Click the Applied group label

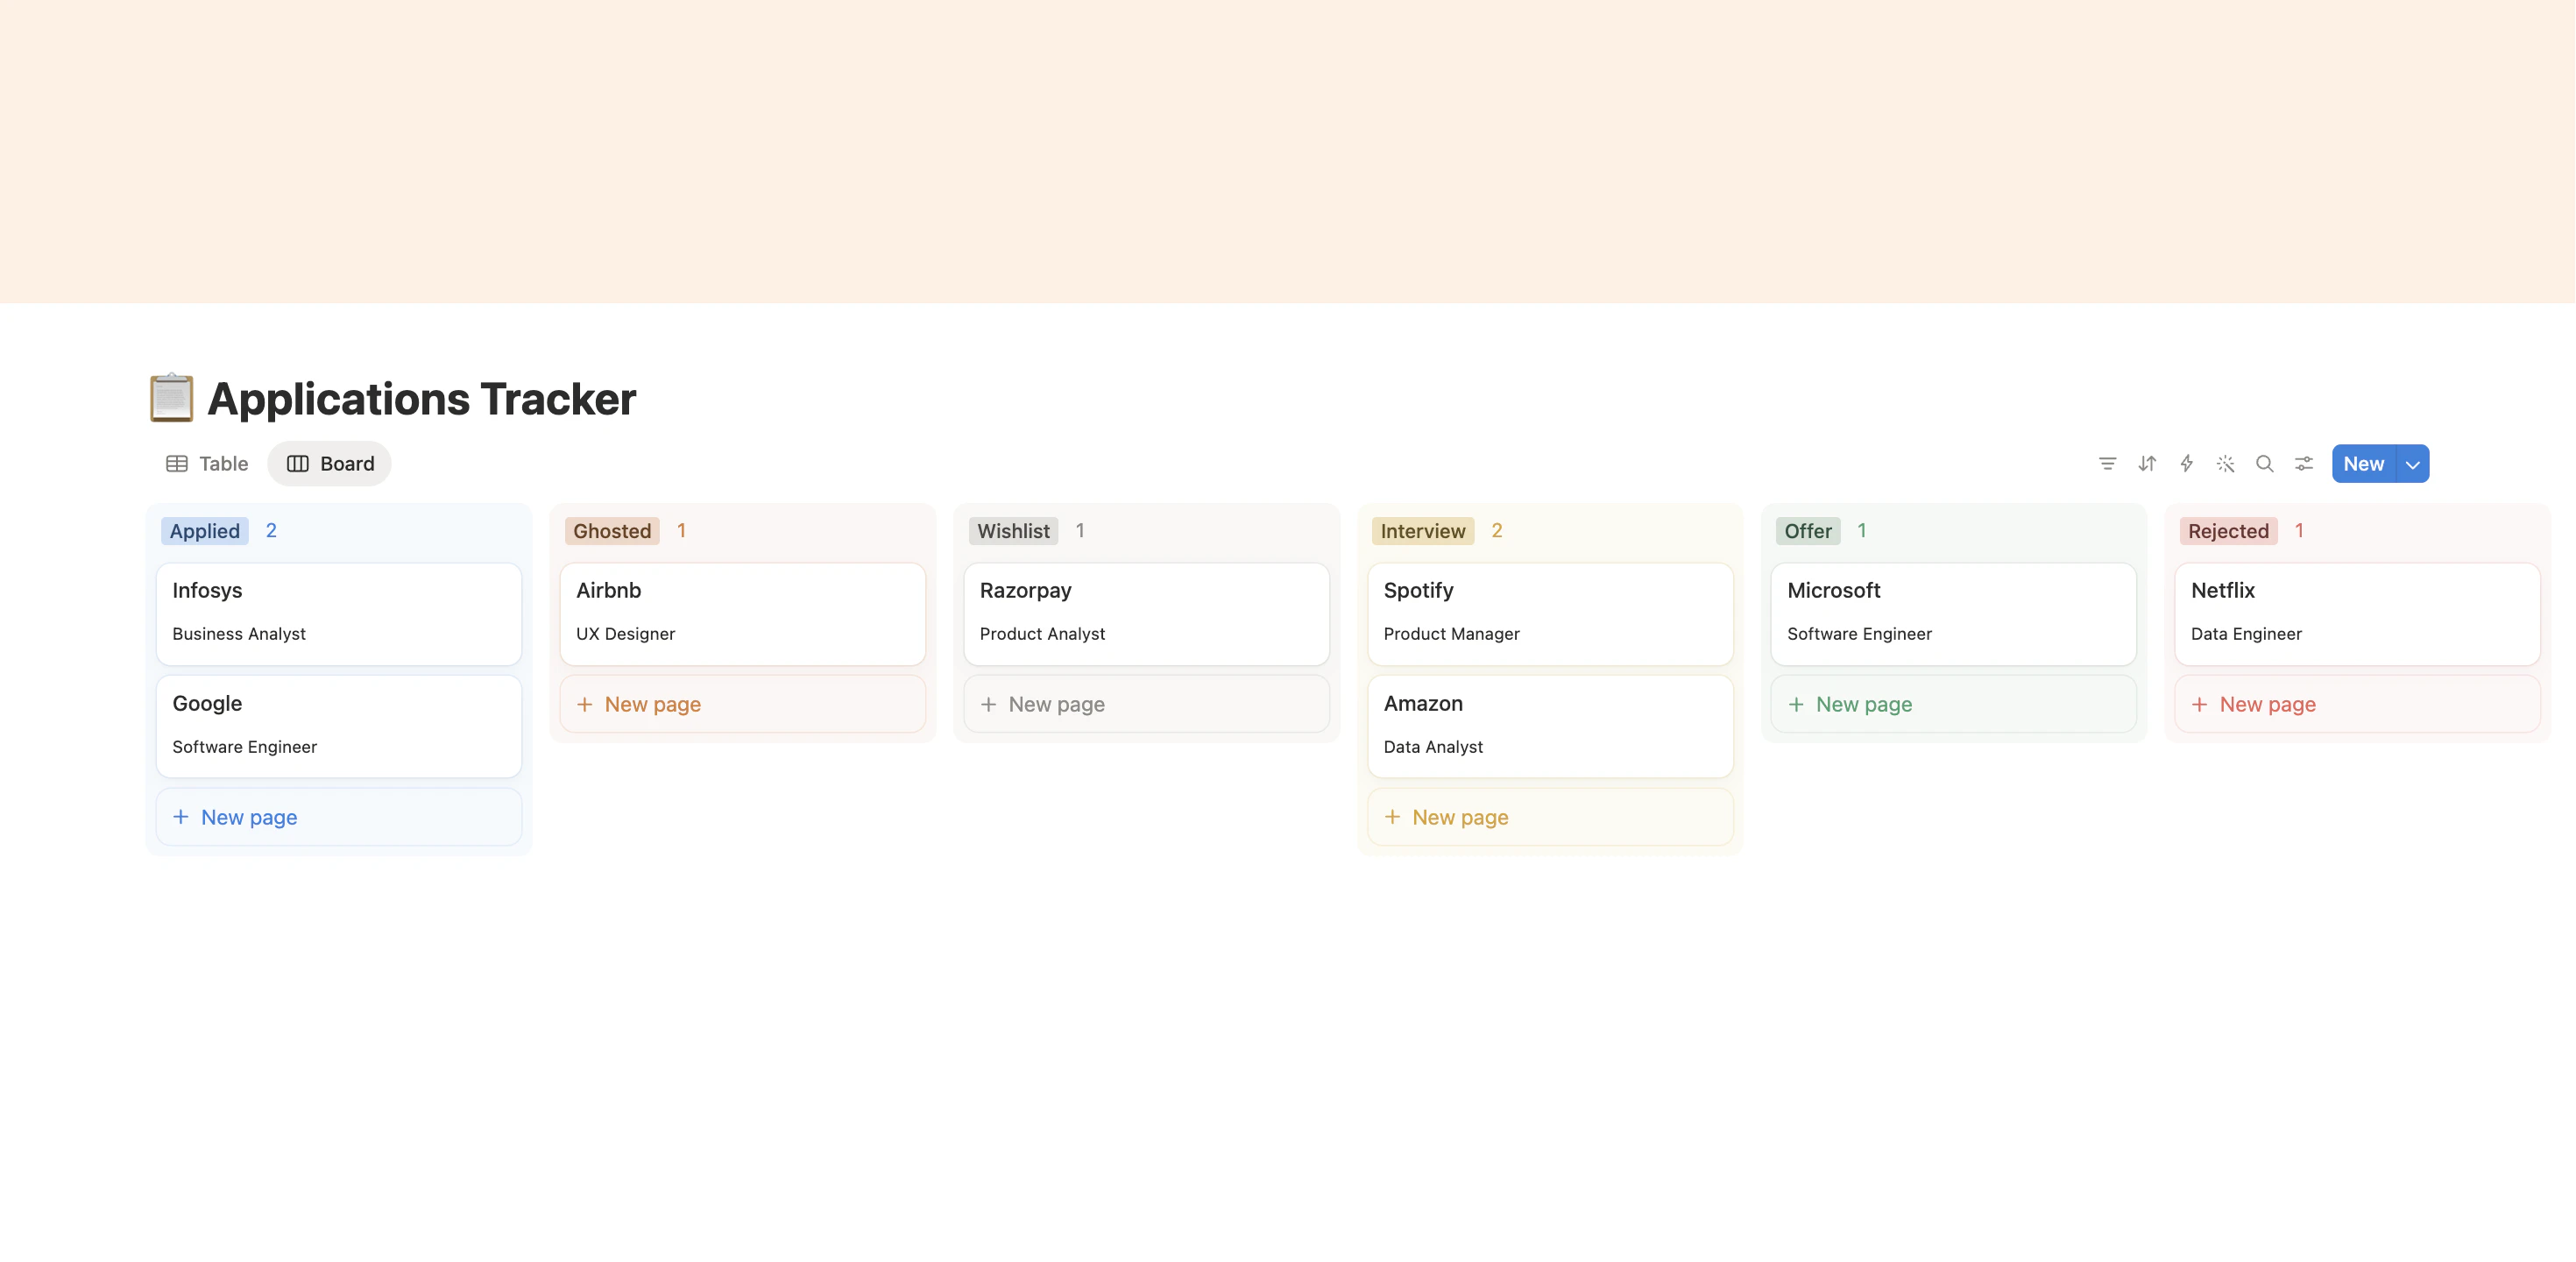[205, 531]
